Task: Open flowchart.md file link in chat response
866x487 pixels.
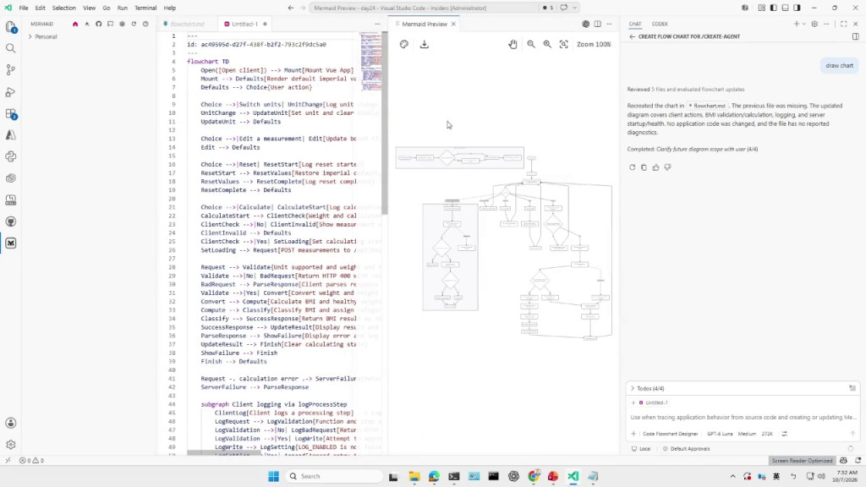Action: click(708, 106)
